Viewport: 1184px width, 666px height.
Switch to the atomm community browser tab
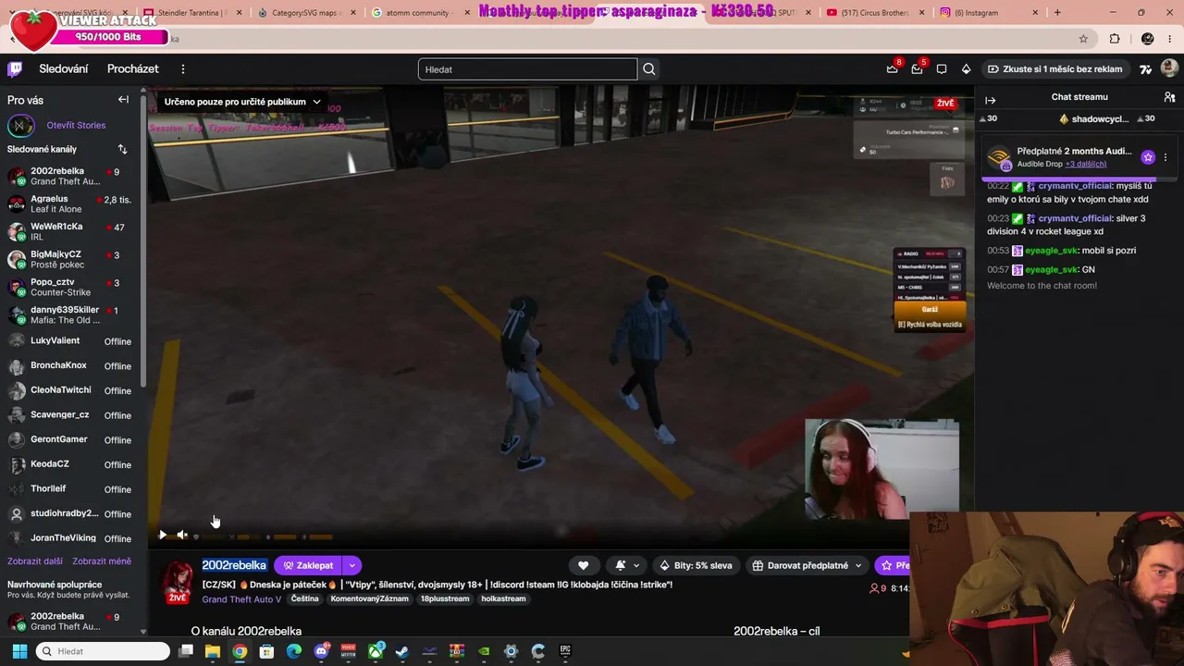click(418, 13)
